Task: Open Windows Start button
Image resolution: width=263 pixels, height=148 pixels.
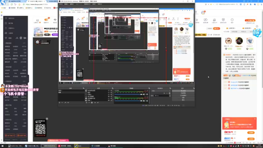Action: [2, 146]
